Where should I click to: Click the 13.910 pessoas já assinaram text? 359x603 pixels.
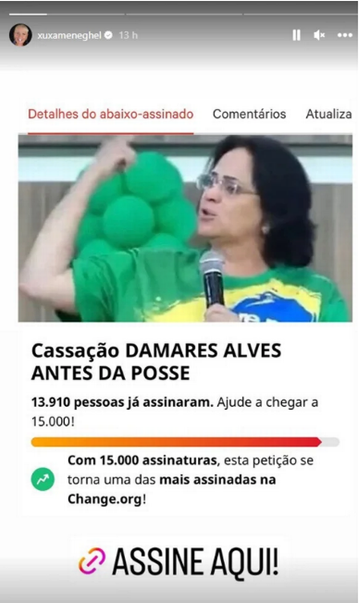pos(123,402)
